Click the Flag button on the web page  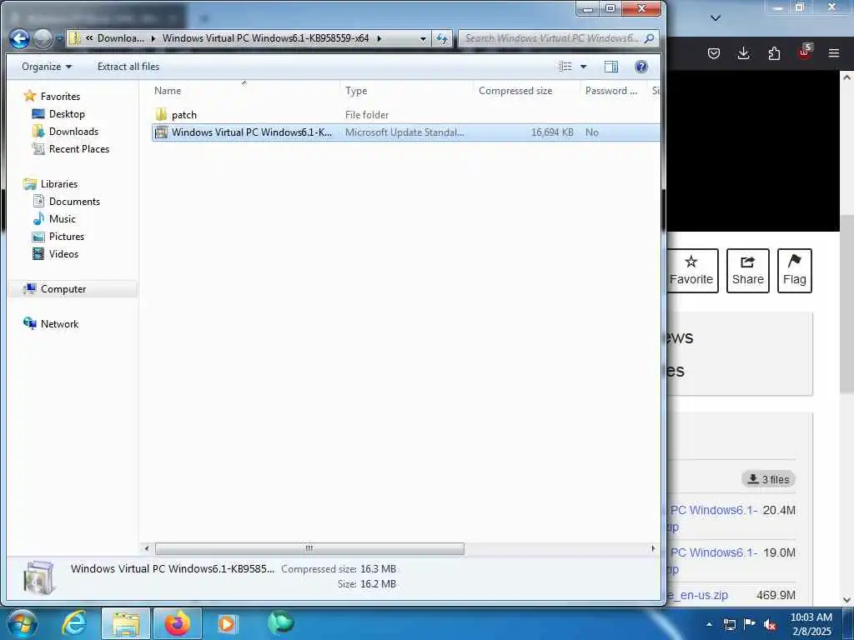tap(795, 271)
